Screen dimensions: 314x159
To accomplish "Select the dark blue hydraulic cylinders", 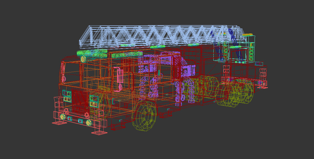I will pyautogui.click(x=227, y=45).
